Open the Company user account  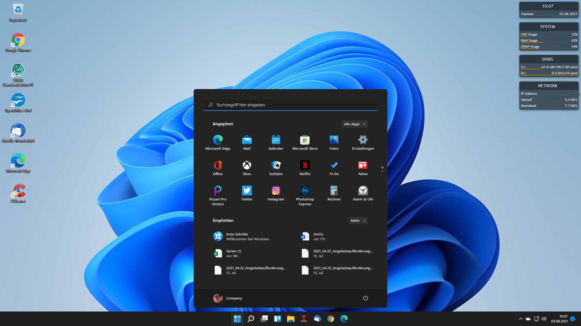pyautogui.click(x=228, y=298)
